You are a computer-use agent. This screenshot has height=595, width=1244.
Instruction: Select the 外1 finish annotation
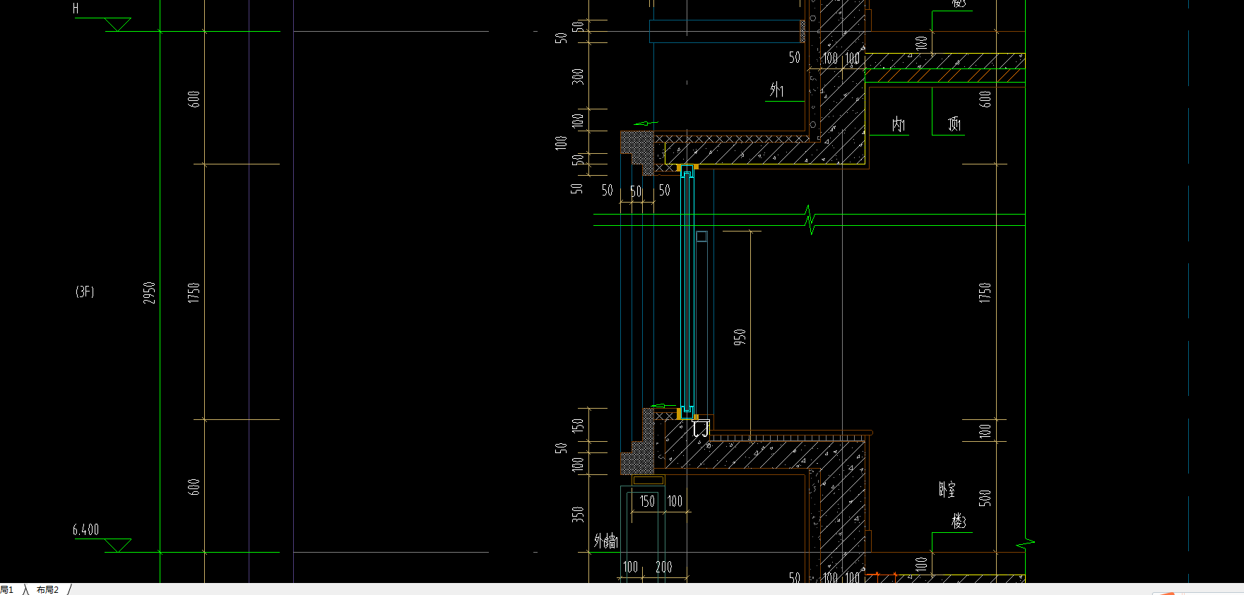click(x=776, y=90)
